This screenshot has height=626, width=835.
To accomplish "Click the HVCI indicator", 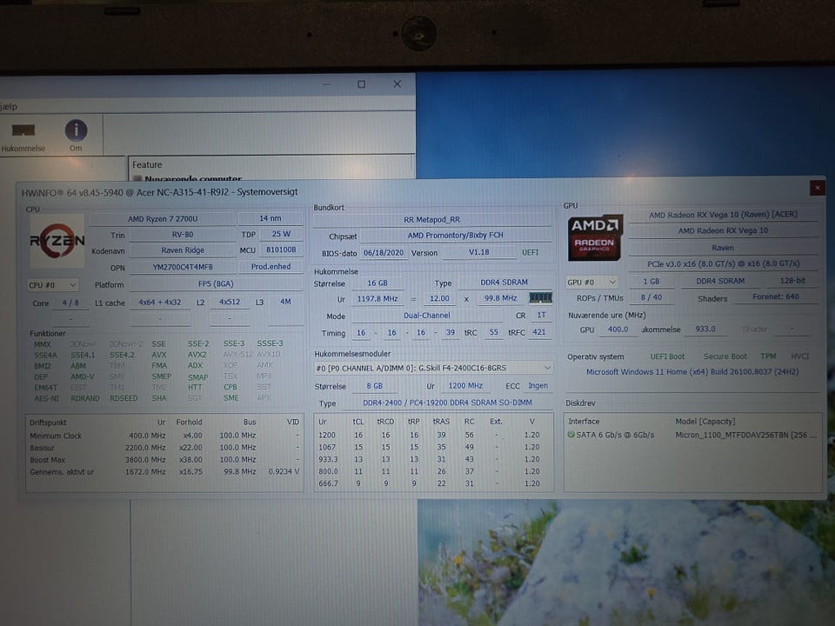I will pos(800,356).
